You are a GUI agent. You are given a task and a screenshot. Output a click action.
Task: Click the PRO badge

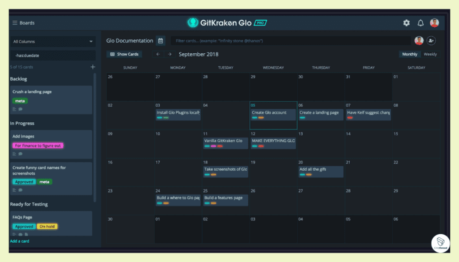click(x=260, y=23)
